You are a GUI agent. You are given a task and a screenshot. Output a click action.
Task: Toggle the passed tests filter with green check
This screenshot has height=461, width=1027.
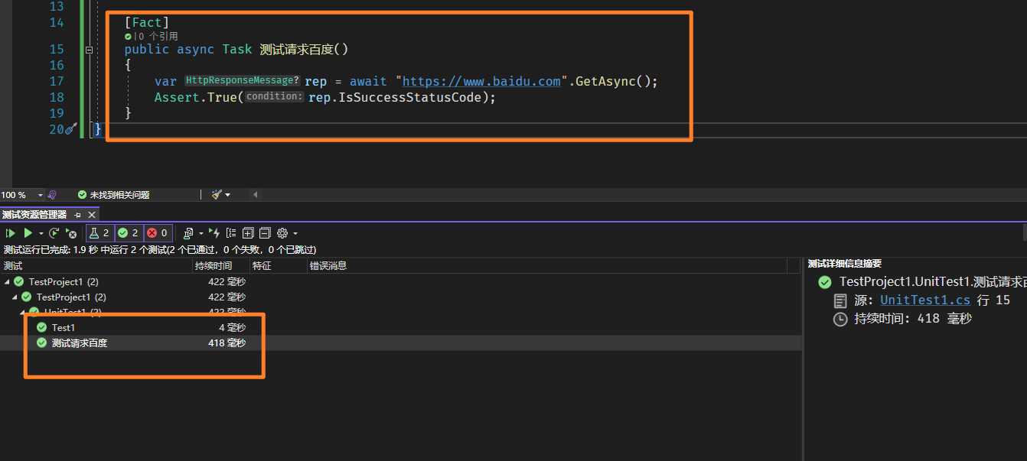coord(128,233)
